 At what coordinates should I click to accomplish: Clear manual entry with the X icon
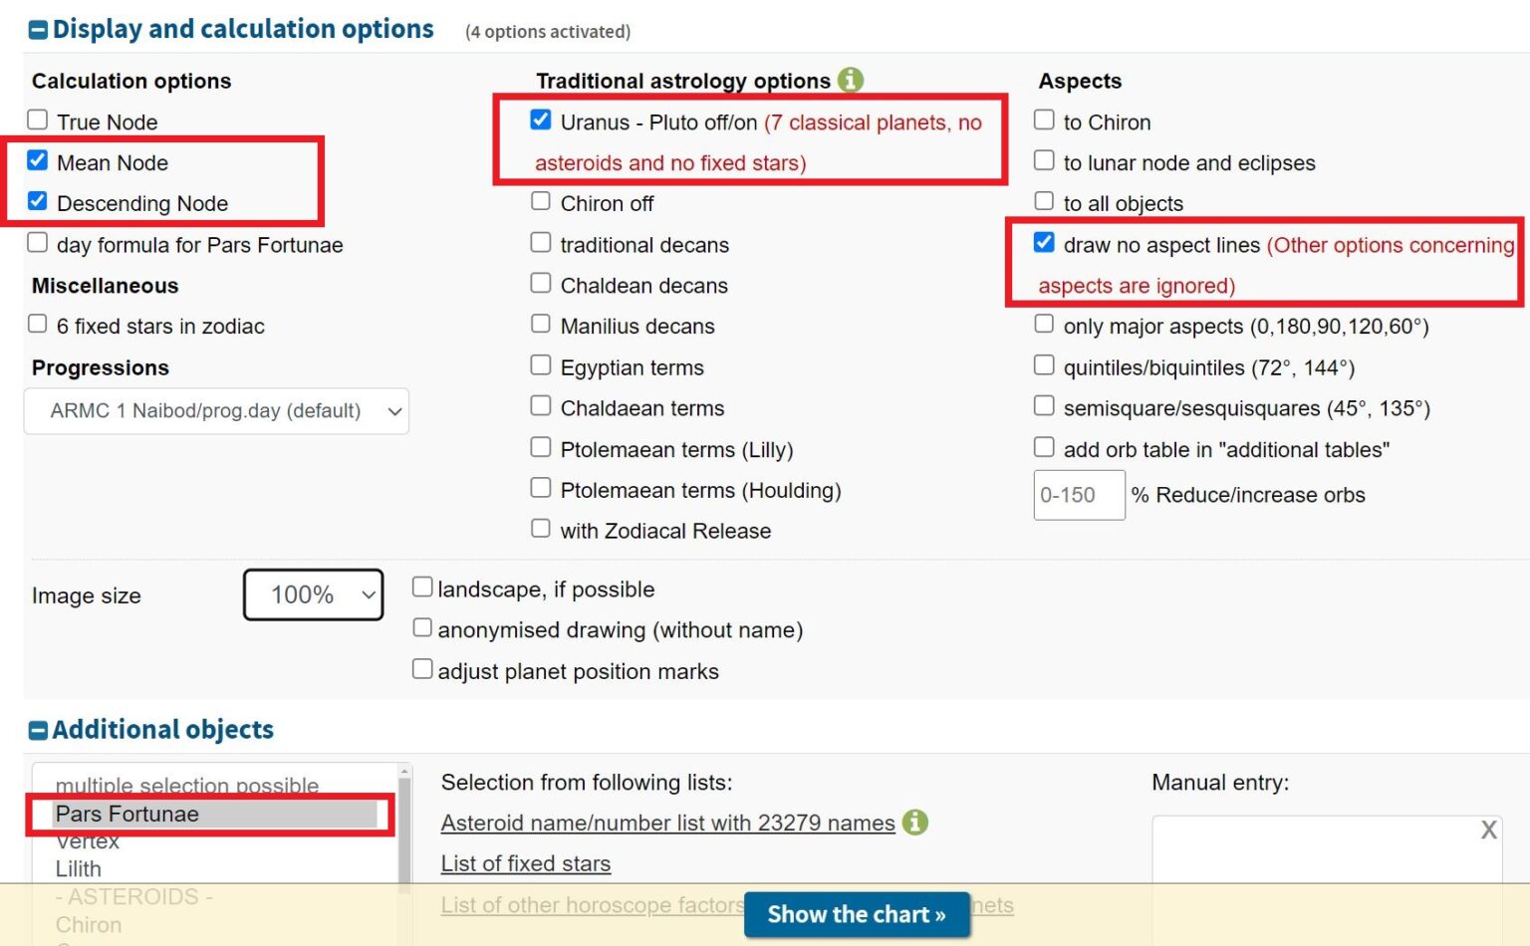click(1488, 829)
